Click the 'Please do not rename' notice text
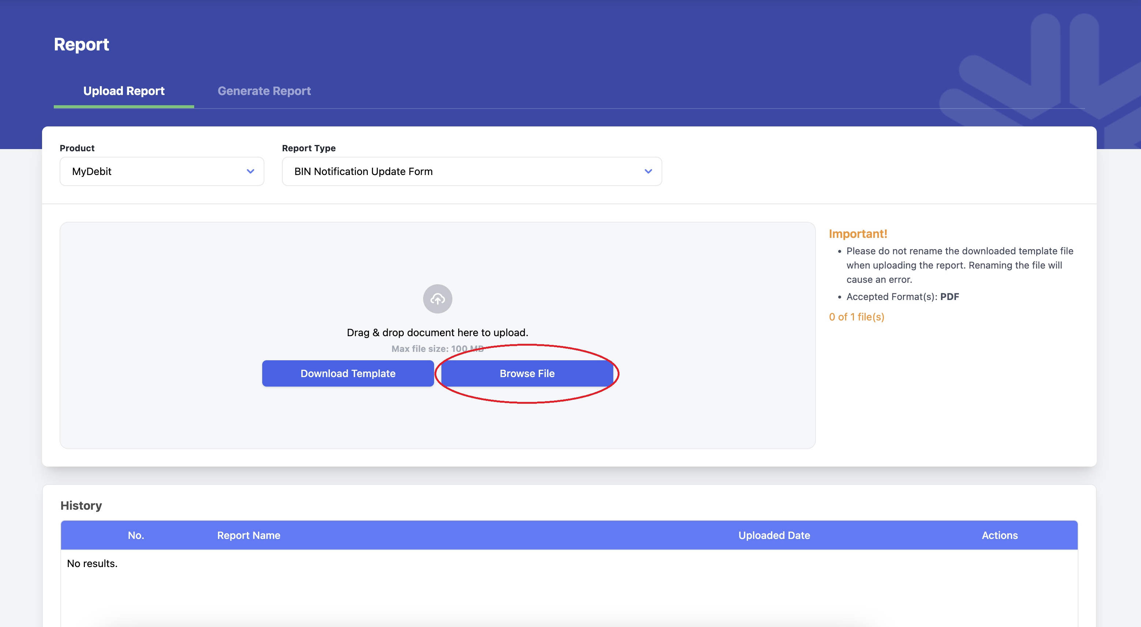 [960, 265]
